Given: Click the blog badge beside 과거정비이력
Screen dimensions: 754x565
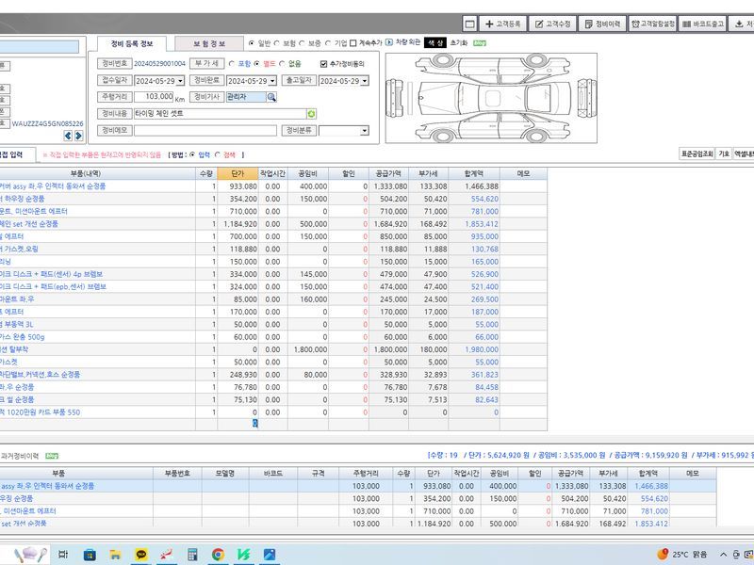Looking at the screenshot, I should point(52,456).
